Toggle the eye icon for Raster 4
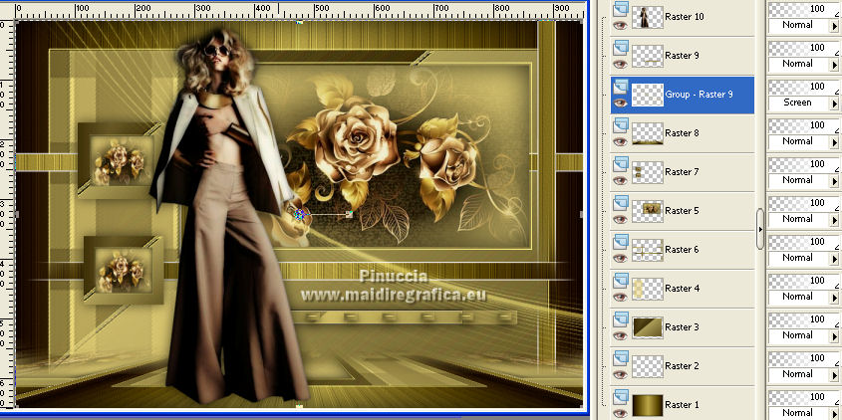 (x=621, y=297)
